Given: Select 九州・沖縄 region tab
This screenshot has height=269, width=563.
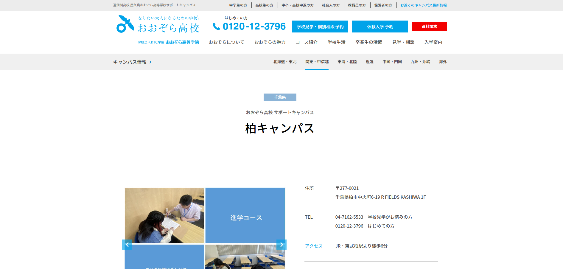Looking at the screenshot, I should 420,62.
